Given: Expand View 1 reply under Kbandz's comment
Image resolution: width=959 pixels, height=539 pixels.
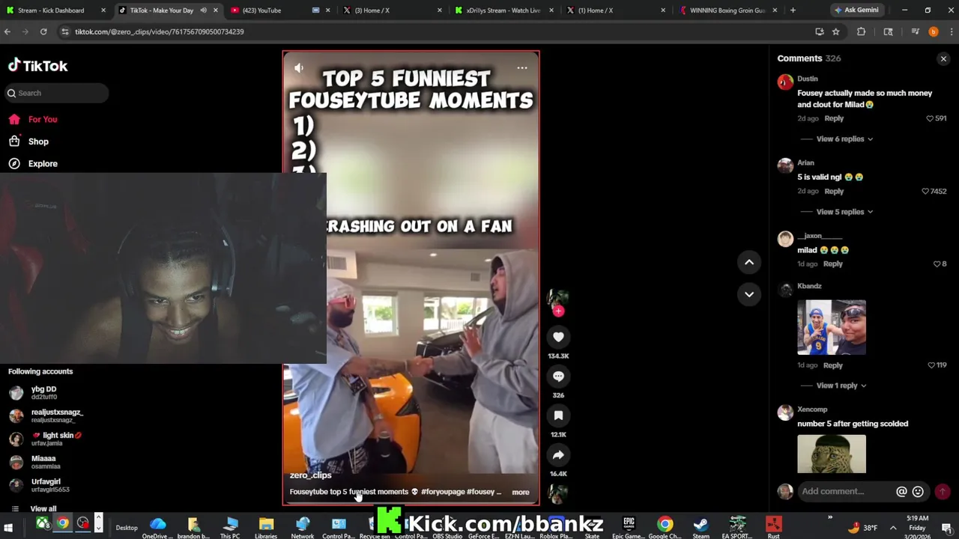Looking at the screenshot, I should point(841,386).
